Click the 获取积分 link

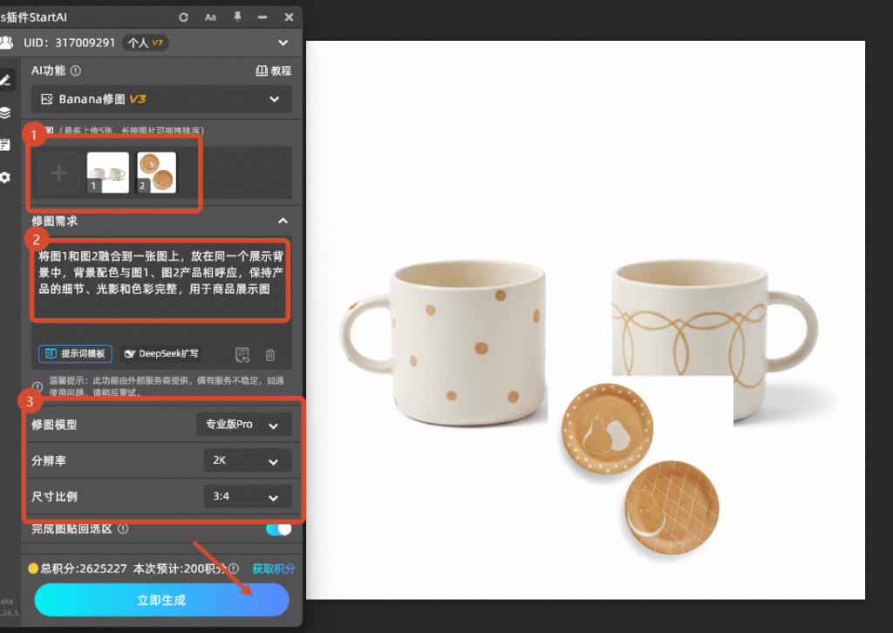pos(273,568)
